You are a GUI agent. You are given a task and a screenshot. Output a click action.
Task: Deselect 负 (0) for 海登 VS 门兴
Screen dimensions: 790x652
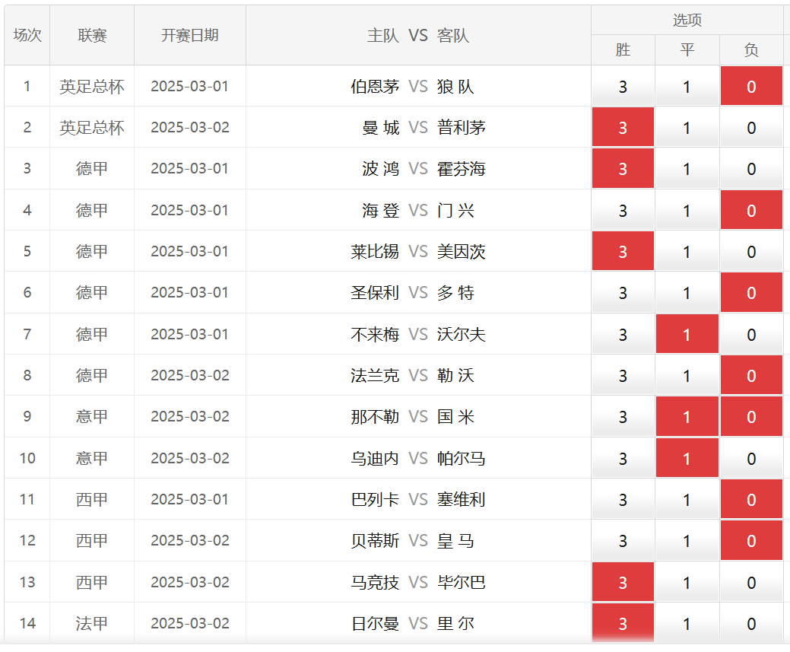[751, 210]
